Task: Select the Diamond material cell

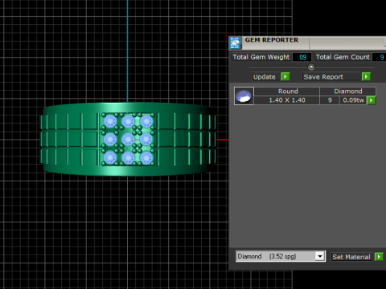Action: click(348, 92)
